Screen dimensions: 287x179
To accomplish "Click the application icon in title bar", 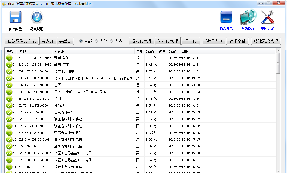I will point(4,4).
